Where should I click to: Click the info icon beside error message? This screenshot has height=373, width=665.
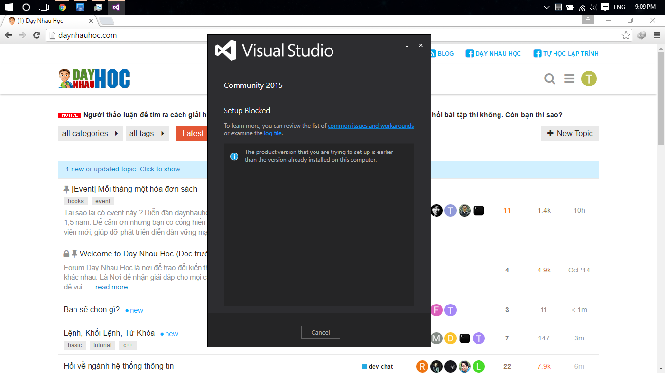[234, 156]
